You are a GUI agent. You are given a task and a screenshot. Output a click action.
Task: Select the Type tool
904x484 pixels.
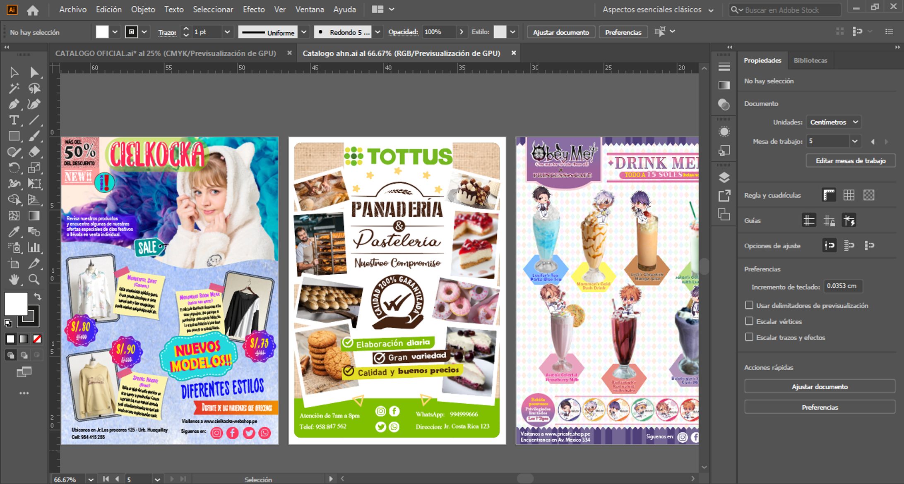(x=14, y=120)
